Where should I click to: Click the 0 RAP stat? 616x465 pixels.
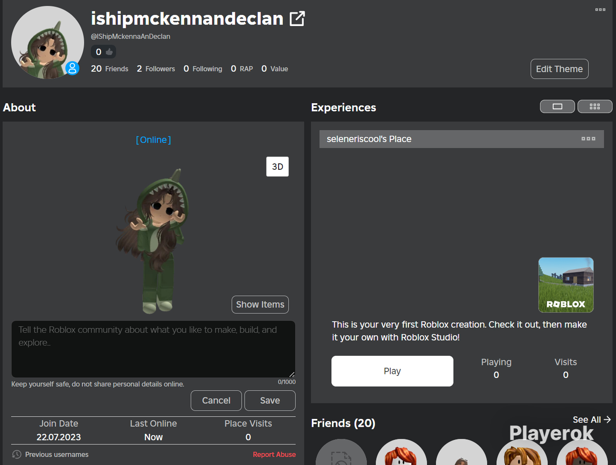coord(242,69)
